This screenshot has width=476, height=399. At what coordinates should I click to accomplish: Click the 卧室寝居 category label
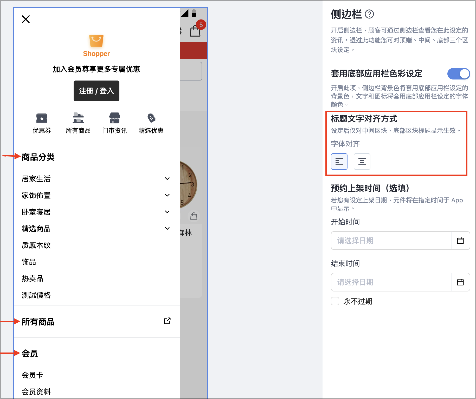coord(36,212)
